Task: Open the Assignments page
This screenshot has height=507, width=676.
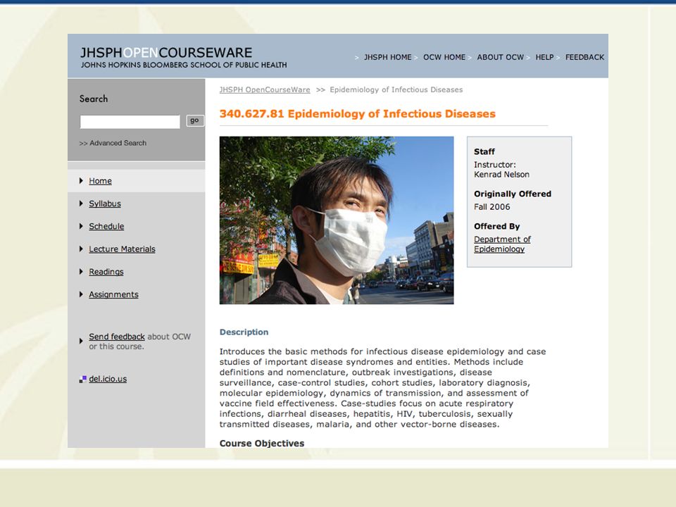Action: (114, 294)
